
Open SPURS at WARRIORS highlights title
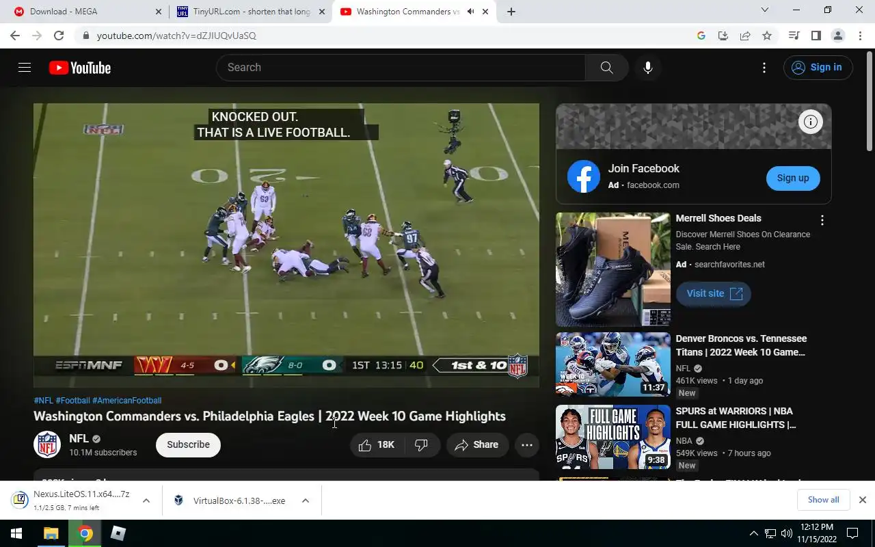pyautogui.click(x=736, y=418)
